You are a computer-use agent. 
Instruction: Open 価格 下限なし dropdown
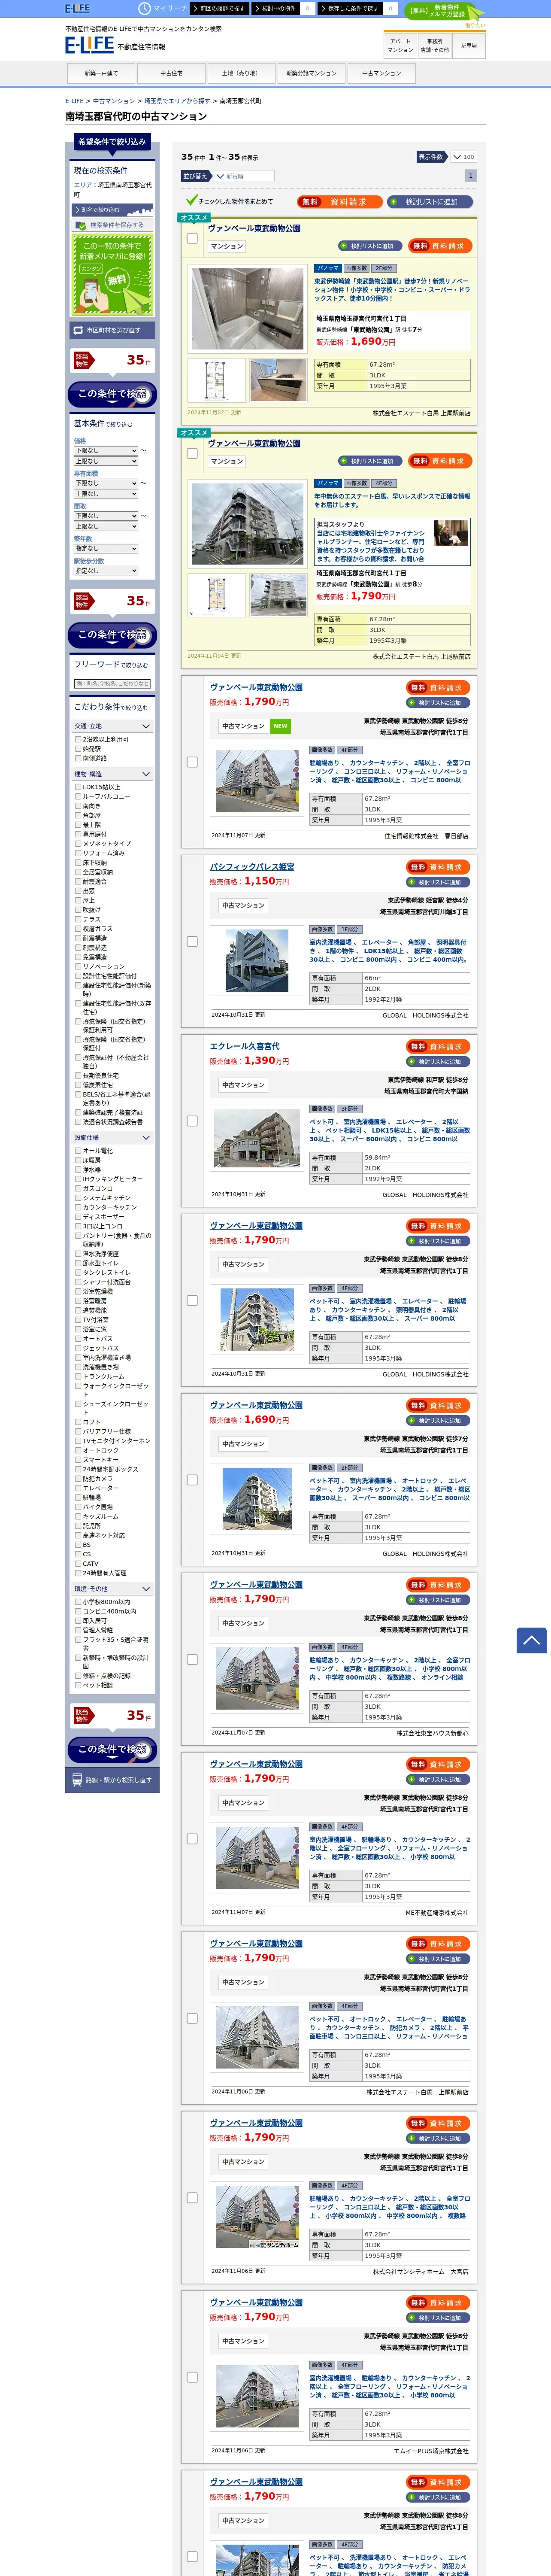click(105, 451)
